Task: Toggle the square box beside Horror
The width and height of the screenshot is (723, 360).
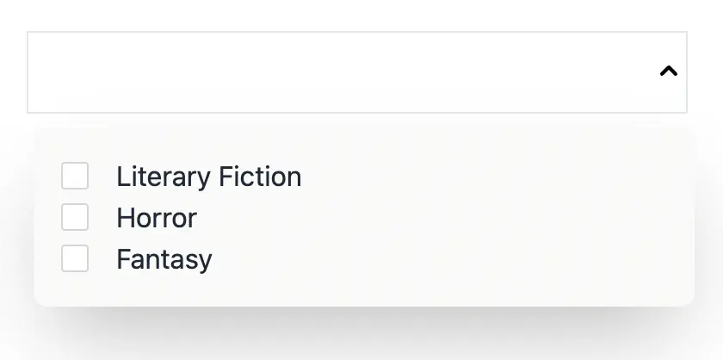Action: point(75,217)
